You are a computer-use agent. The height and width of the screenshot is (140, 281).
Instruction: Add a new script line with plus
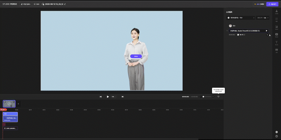(x=267, y=35)
